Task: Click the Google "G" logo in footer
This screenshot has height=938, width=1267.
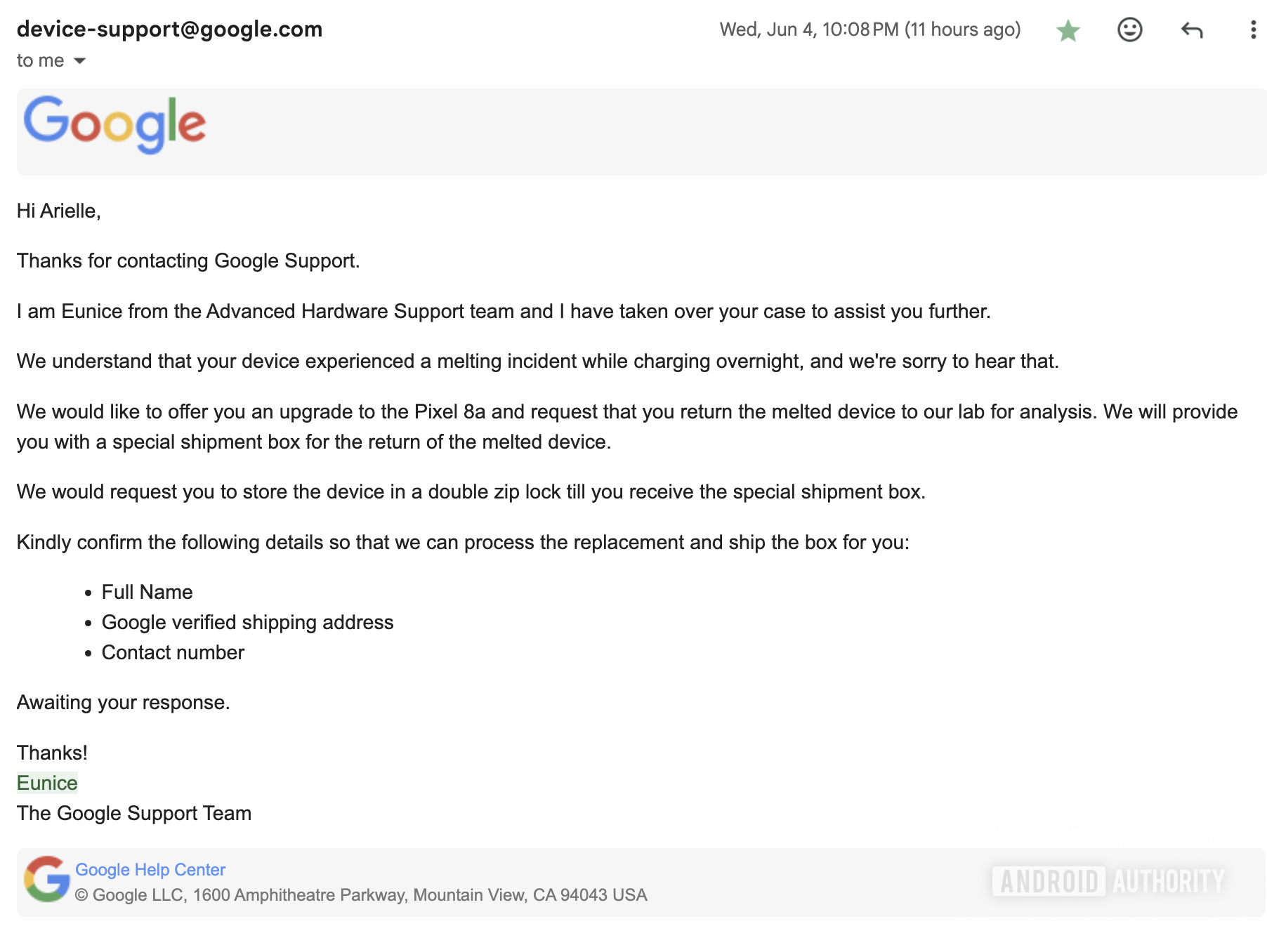Action: coord(46,879)
